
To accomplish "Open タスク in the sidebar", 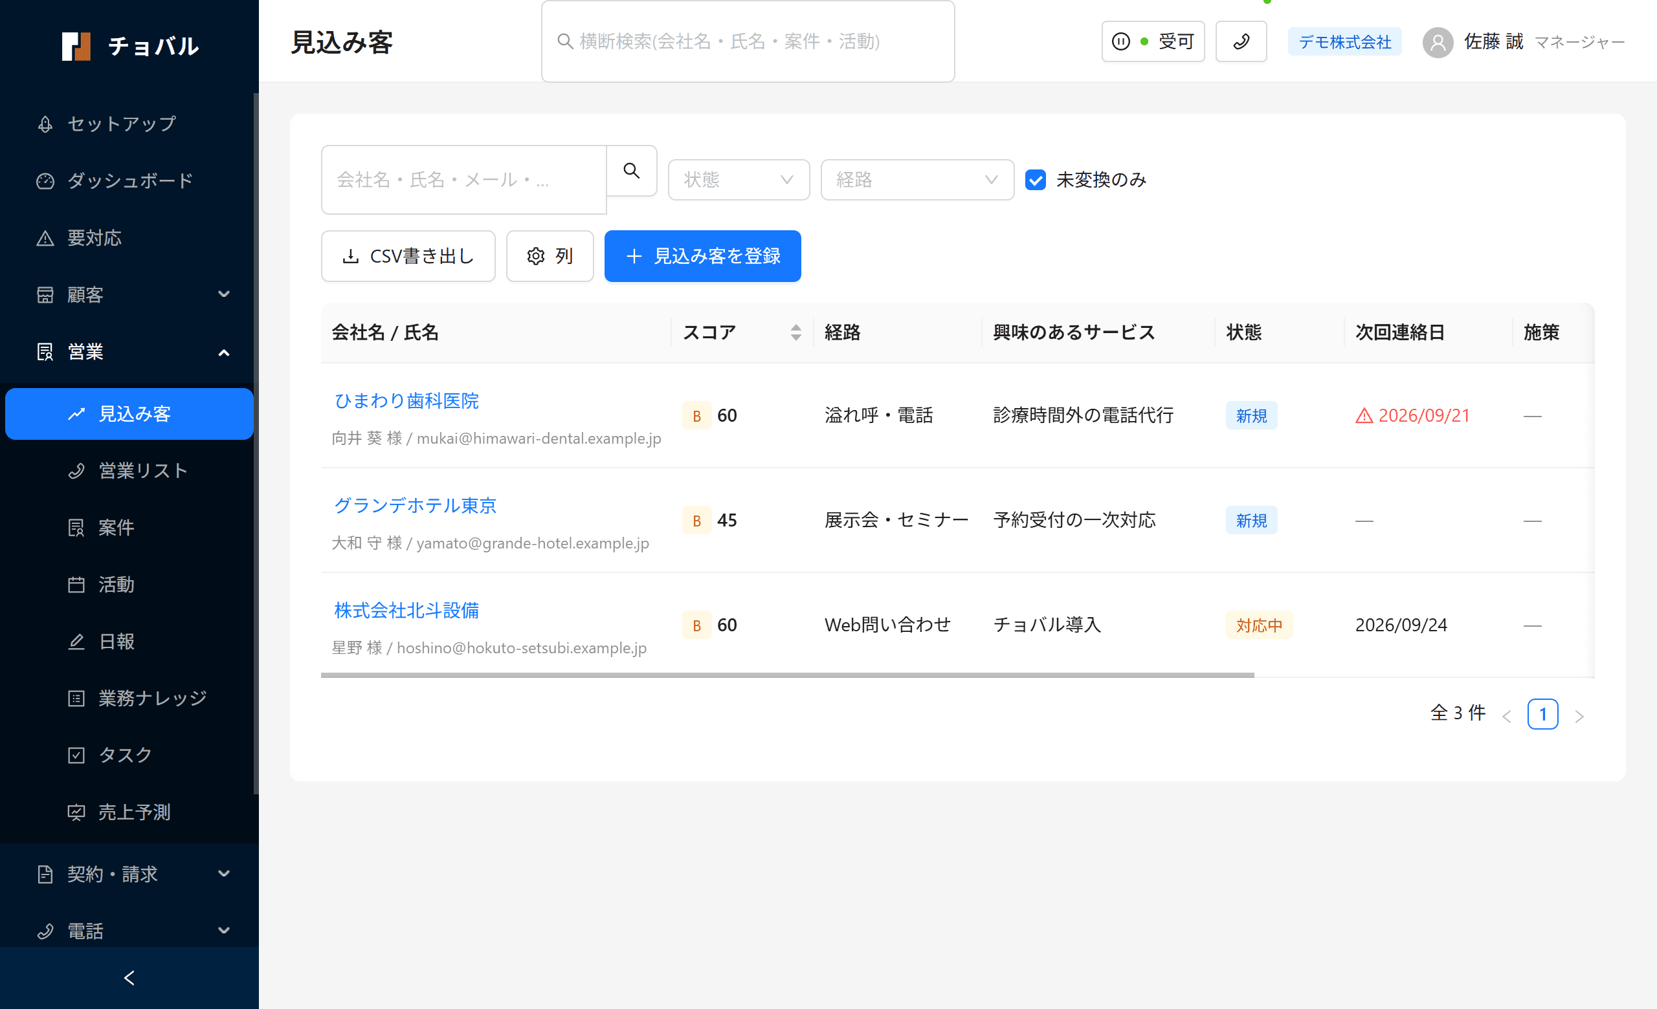I will pos(129,755).
